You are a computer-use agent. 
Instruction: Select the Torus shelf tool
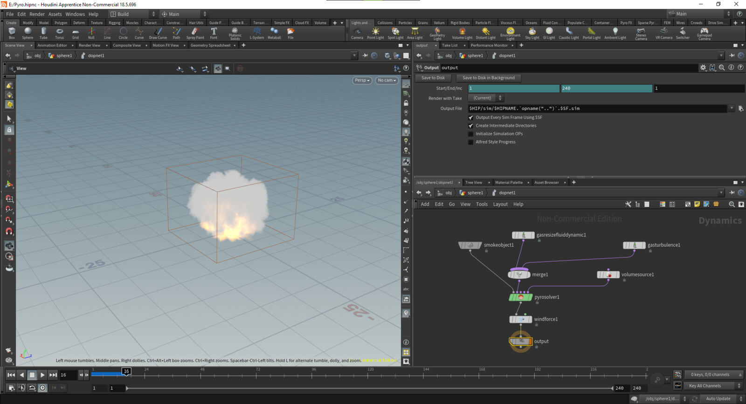(59, 33)
